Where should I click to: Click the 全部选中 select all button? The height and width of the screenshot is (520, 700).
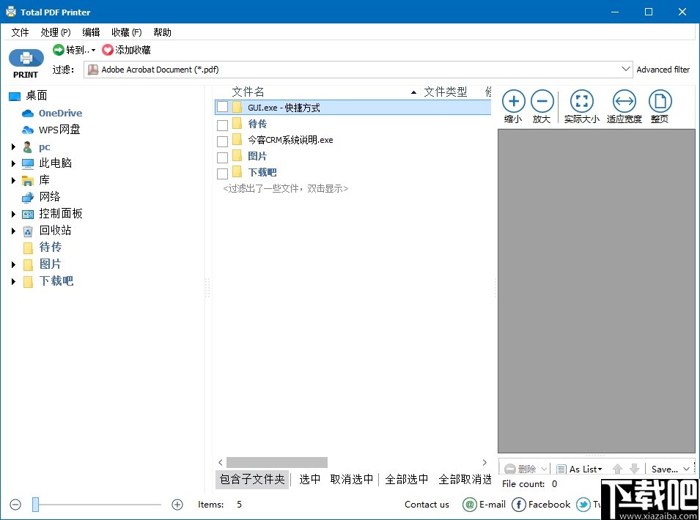(406, 479)
